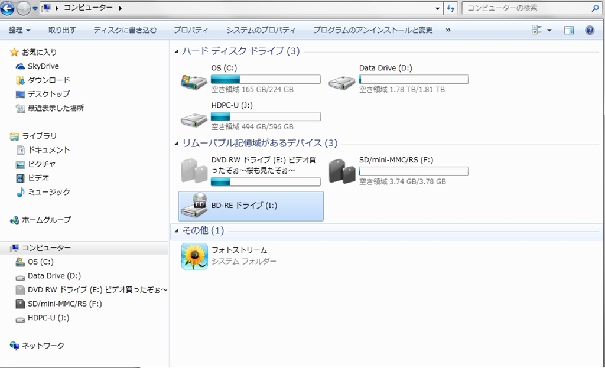Open プロパティ from the toolbar

191,30
